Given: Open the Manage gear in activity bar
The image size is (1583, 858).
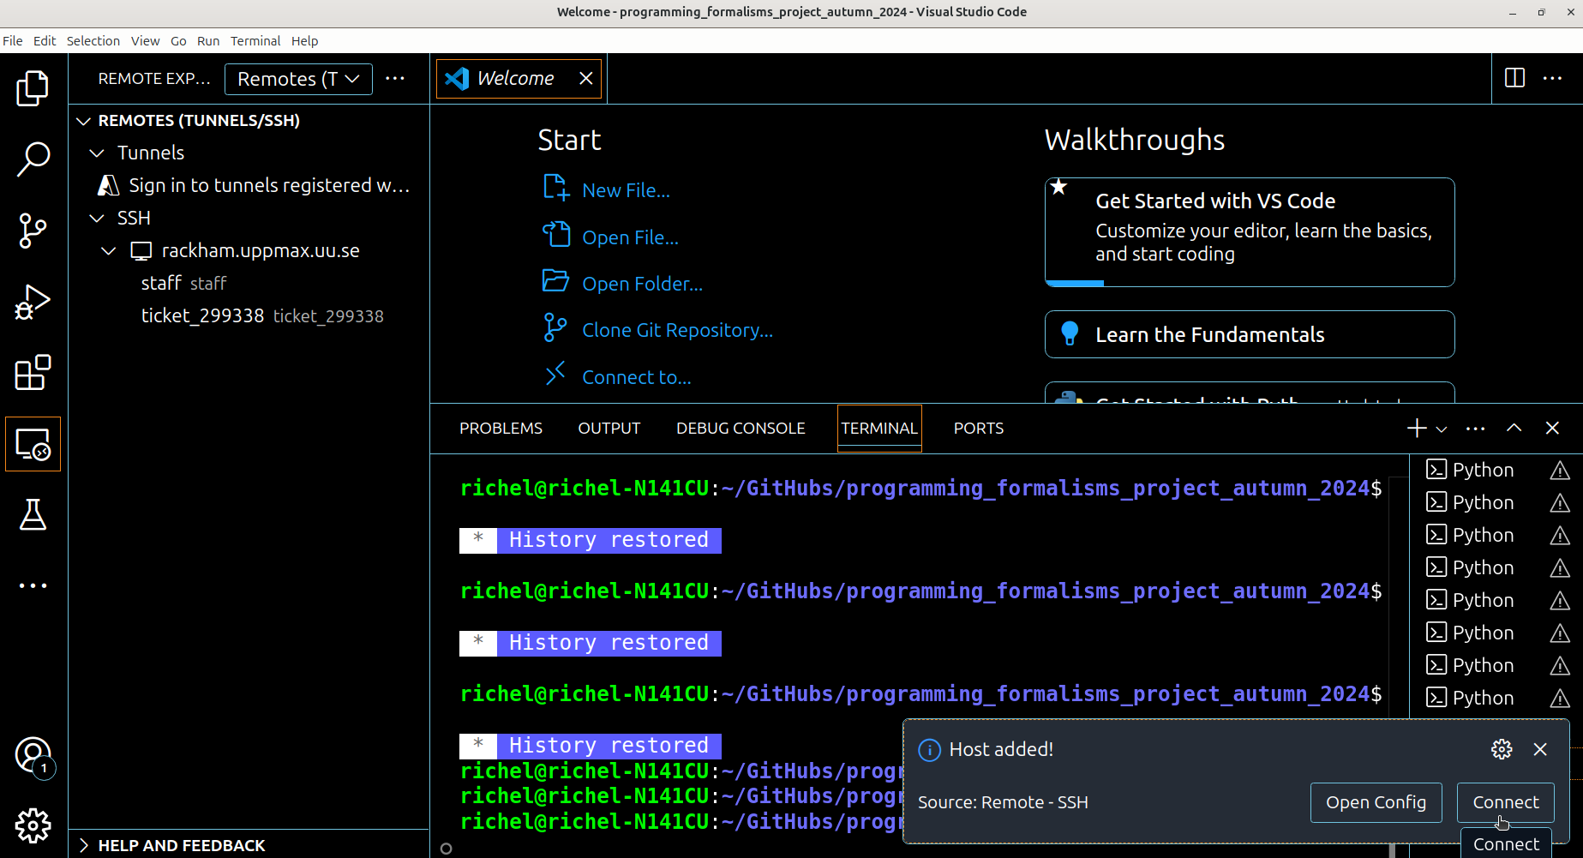Looking at the screenshot, I should (33, 826).
